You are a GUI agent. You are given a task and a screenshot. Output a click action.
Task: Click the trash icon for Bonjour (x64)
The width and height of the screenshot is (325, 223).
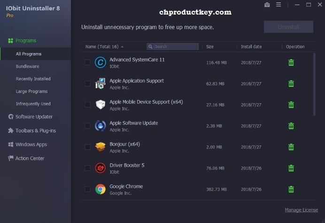click(291, 147)
